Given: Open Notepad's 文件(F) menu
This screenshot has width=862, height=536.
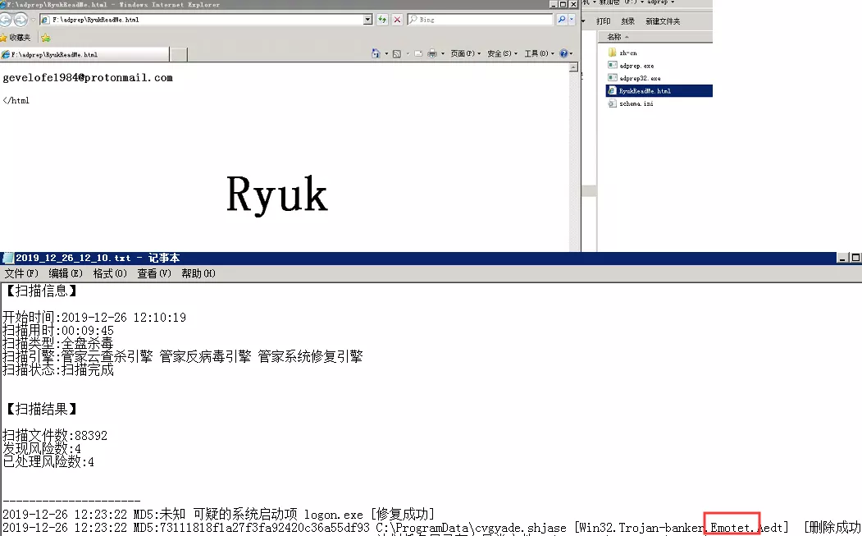Looking at the screenshot, I should pyautogui.click(x=21, y=273).
